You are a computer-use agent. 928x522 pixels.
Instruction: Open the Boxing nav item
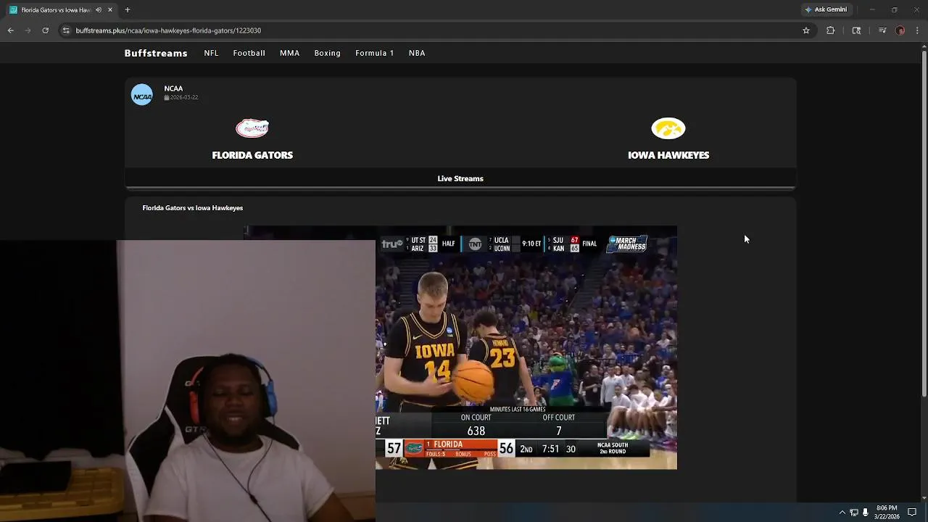click(x=328, y=53)
